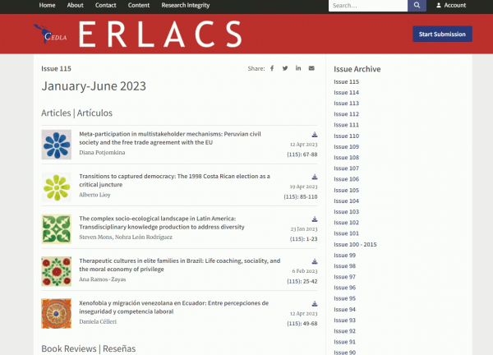493x355 pixels.
Task: Click the Start Submission button
Action: 442,34
